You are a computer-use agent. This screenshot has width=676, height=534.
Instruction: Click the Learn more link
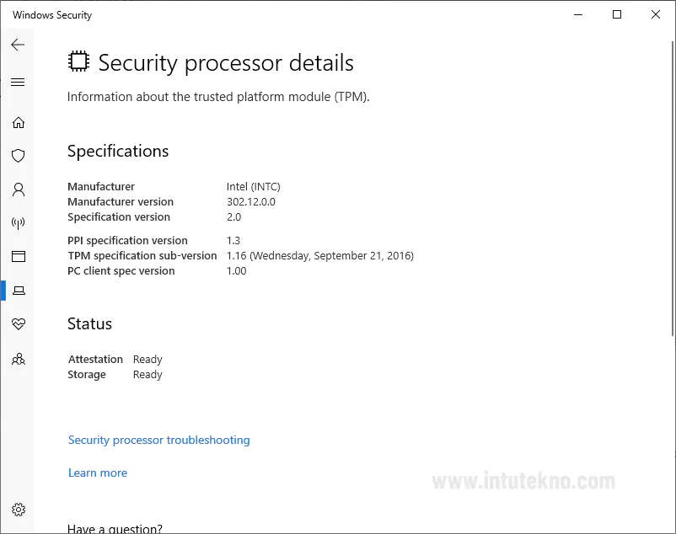98,473
